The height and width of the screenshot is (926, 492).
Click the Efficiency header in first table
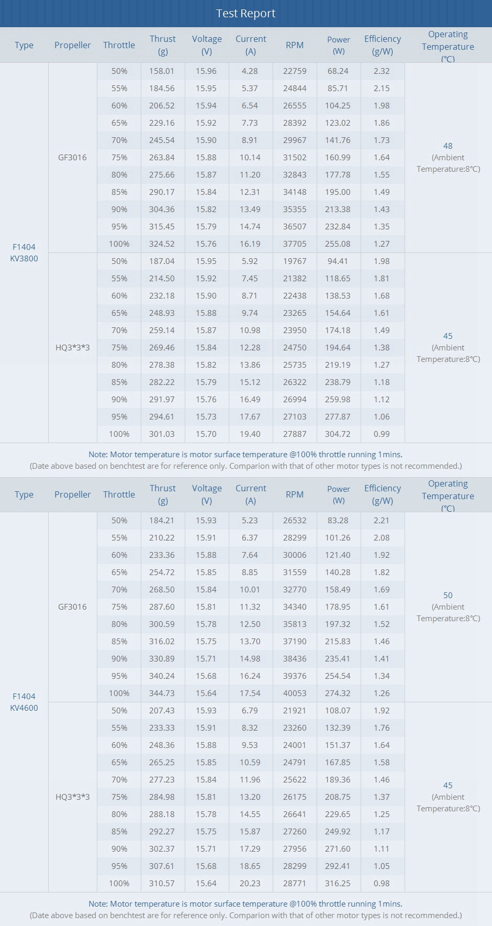coord(383,45)
